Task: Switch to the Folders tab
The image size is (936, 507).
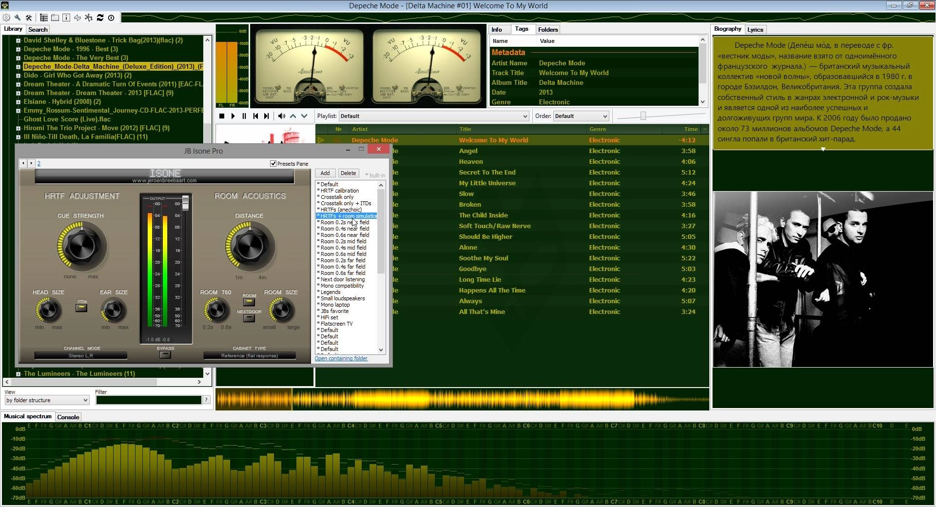Action: (x=548, y=30)
